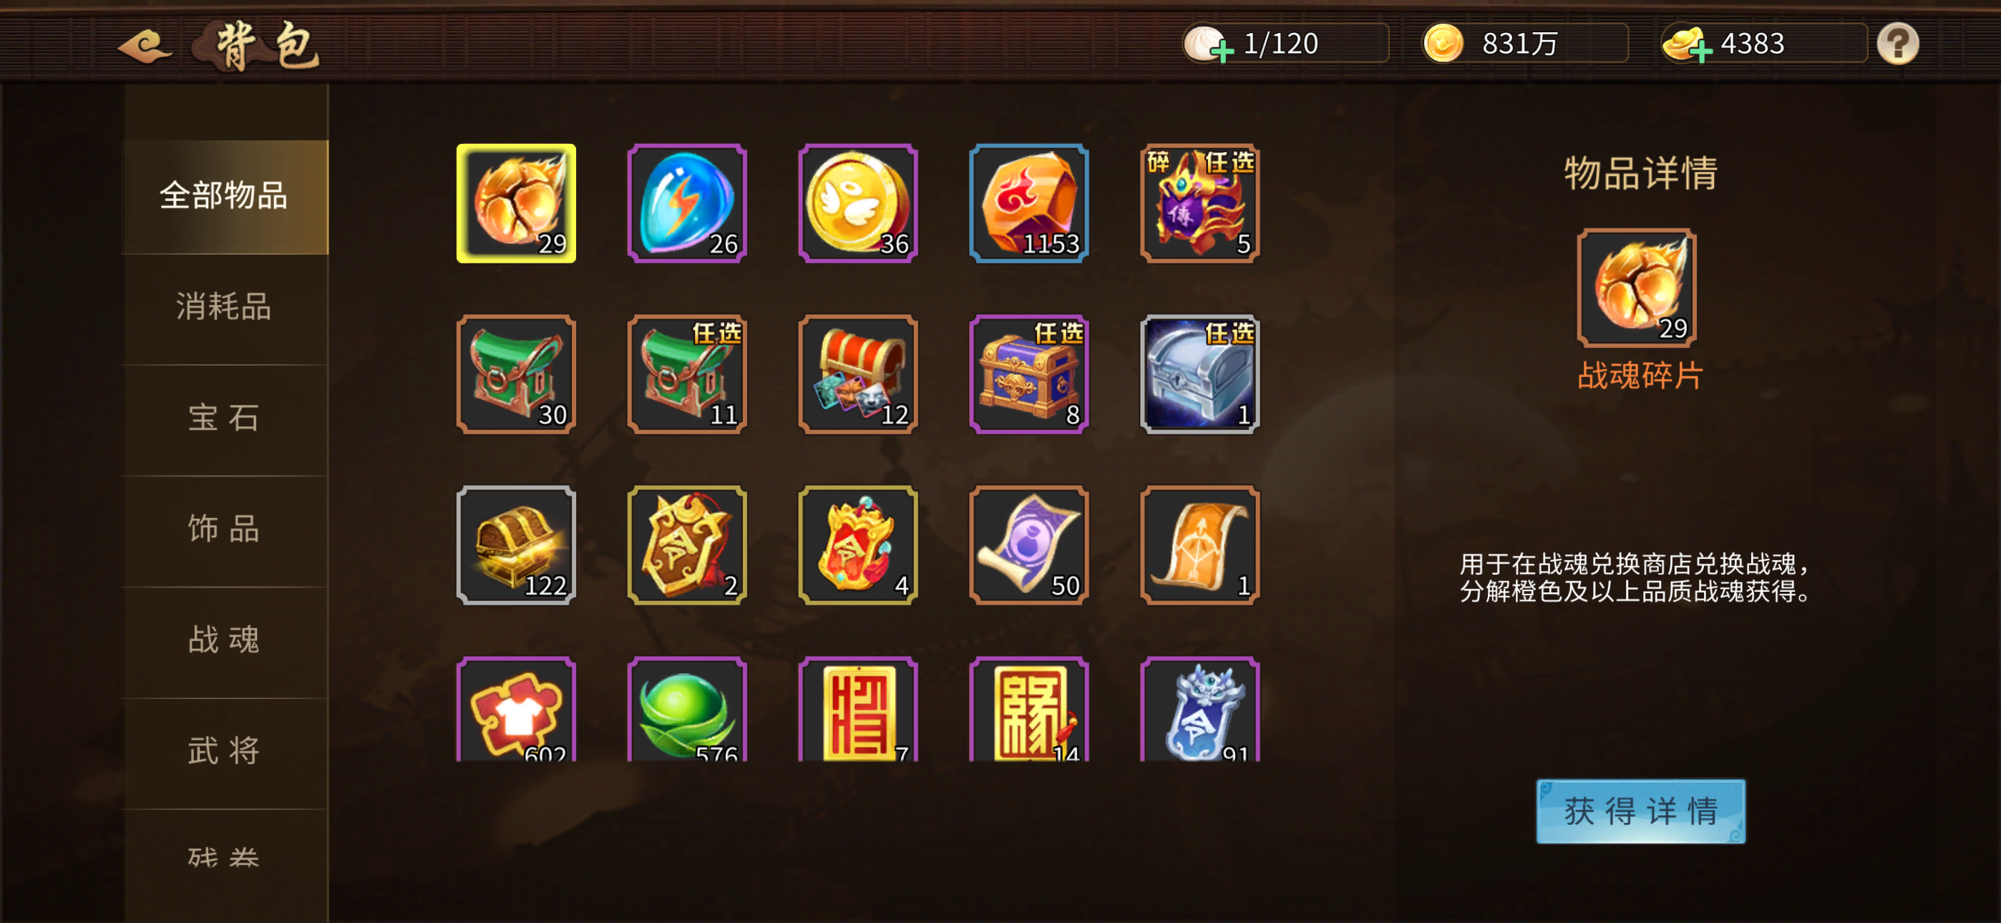Open the 武将 category tab
Viewport: 2001px width, 923px height.
pos(225,752)
